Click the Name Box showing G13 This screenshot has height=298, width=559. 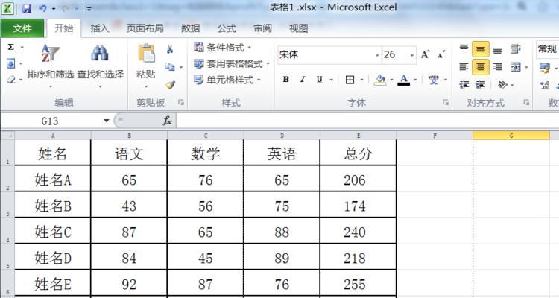coord(50,121)
